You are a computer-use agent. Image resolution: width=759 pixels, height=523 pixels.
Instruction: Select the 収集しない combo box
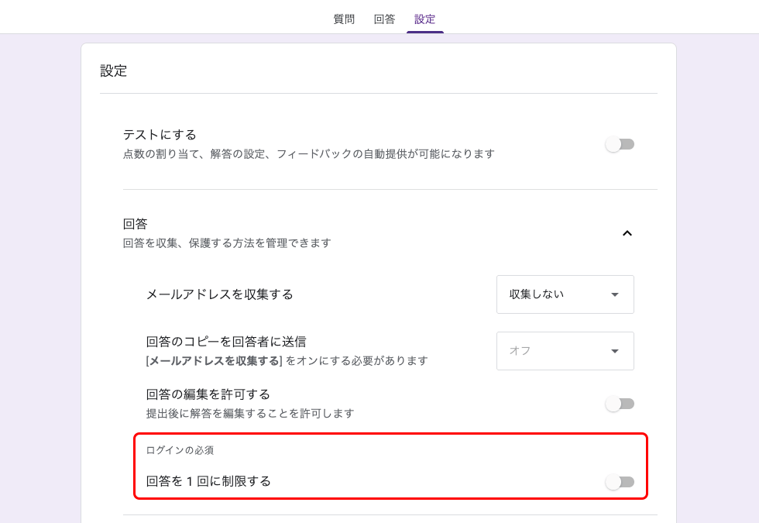pyautogui.click(x=565, y=294)
